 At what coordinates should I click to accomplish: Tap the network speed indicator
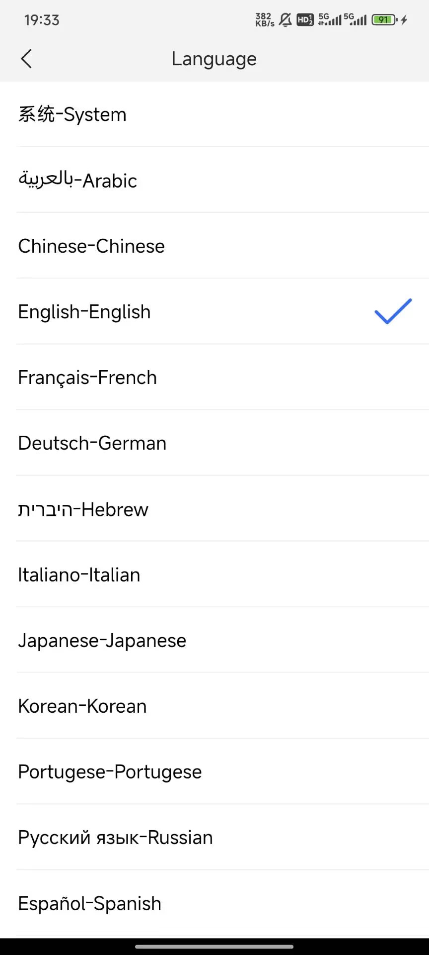[265, 20]
